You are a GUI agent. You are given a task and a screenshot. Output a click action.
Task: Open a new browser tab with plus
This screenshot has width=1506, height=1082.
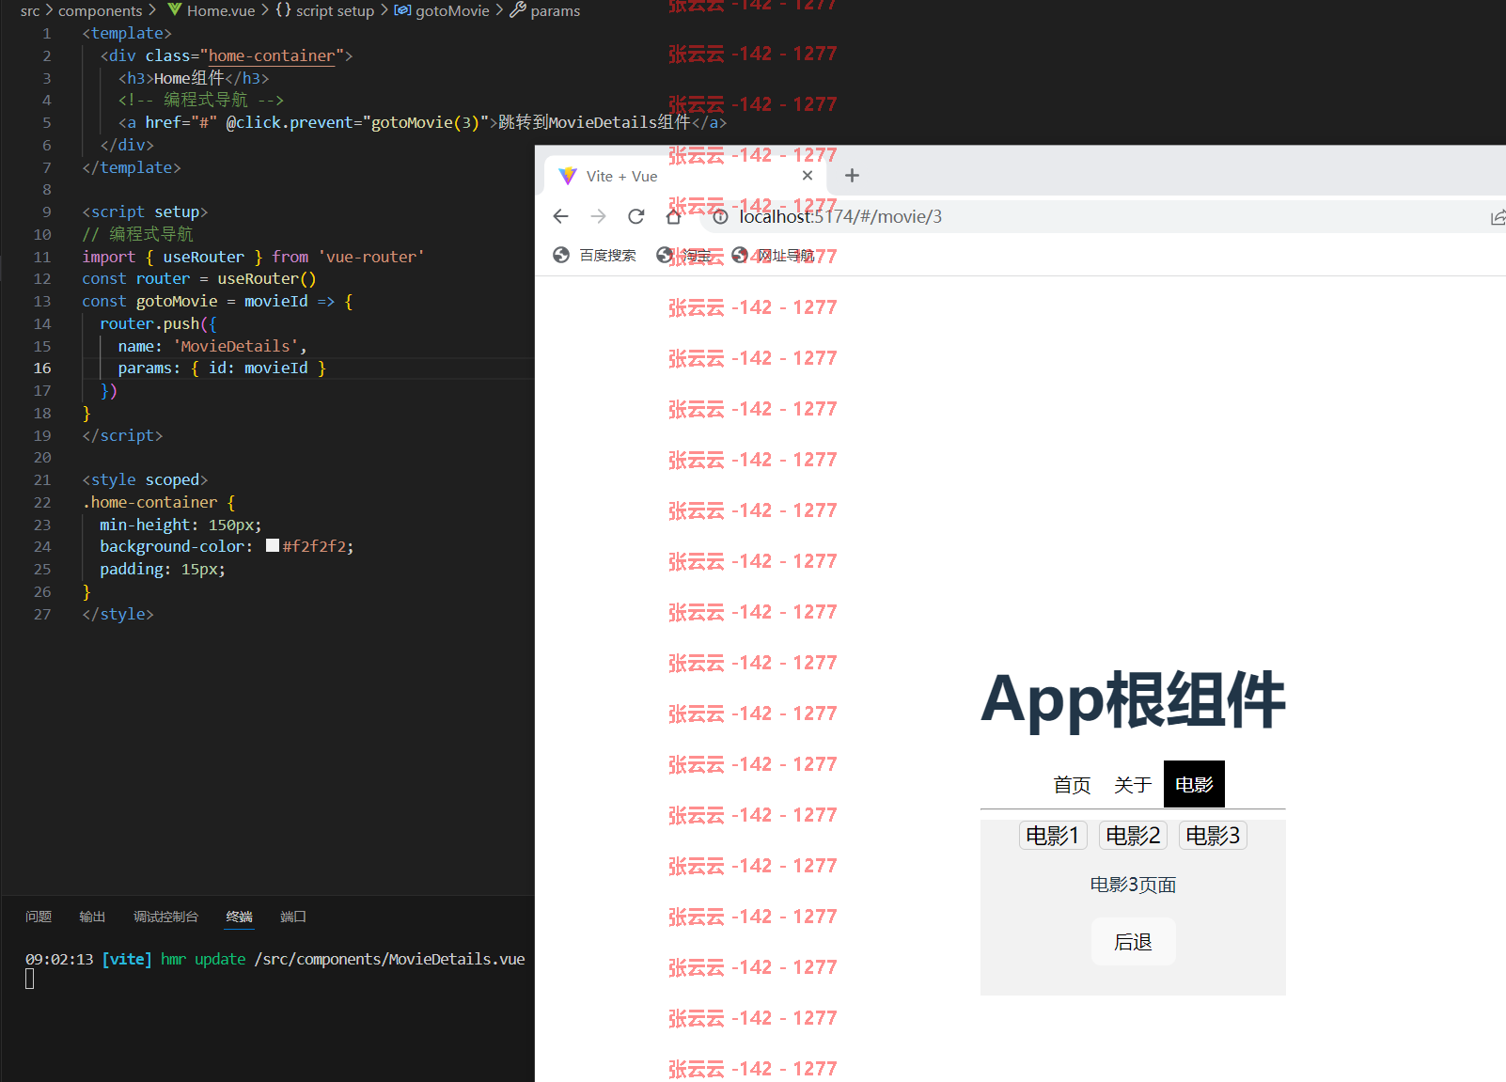852,176
